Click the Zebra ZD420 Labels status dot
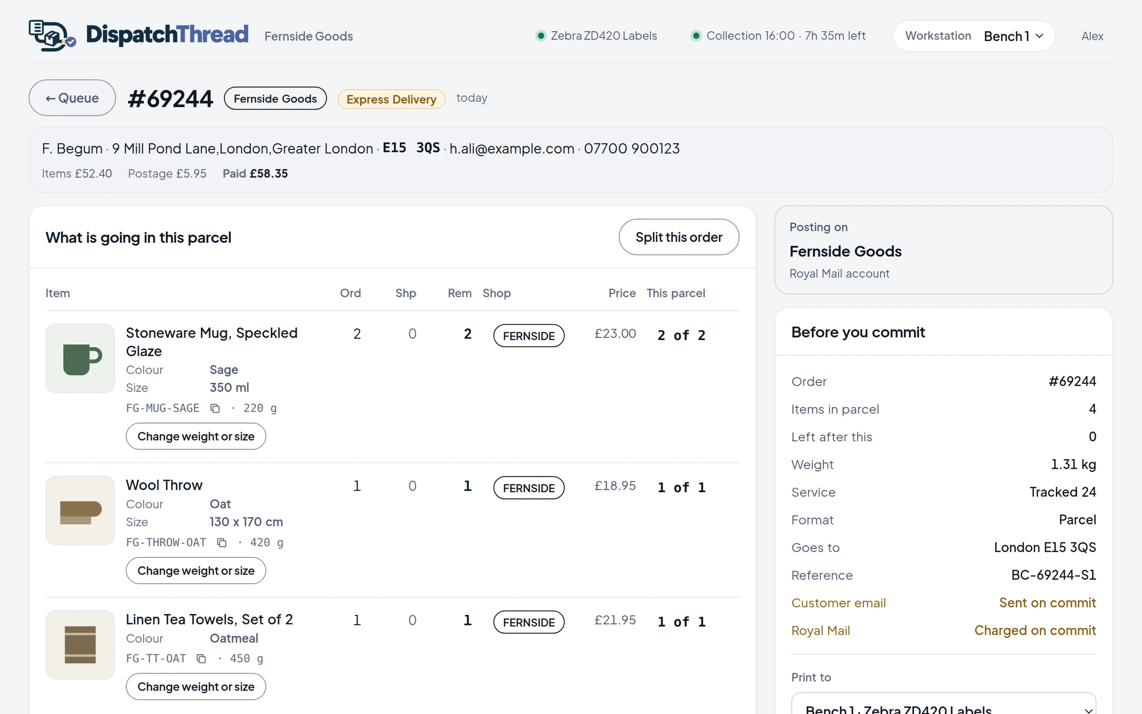The image size is (1142, 714). tap(541, 36)
